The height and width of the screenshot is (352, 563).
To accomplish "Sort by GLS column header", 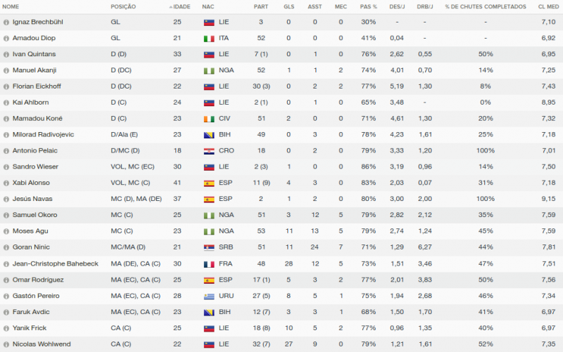I will coord(289,6).
